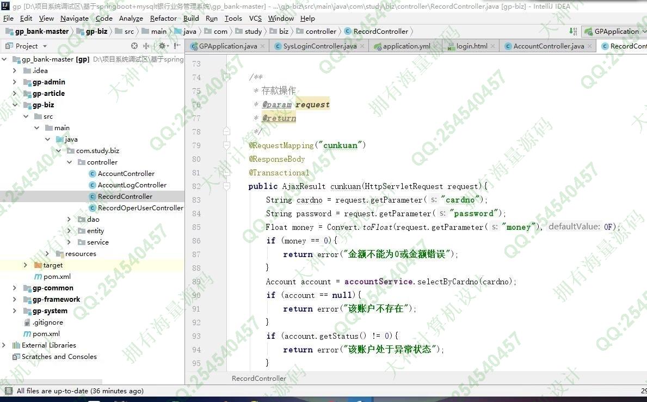Fold the Javadoc comment at line 74

pos(226,77)
